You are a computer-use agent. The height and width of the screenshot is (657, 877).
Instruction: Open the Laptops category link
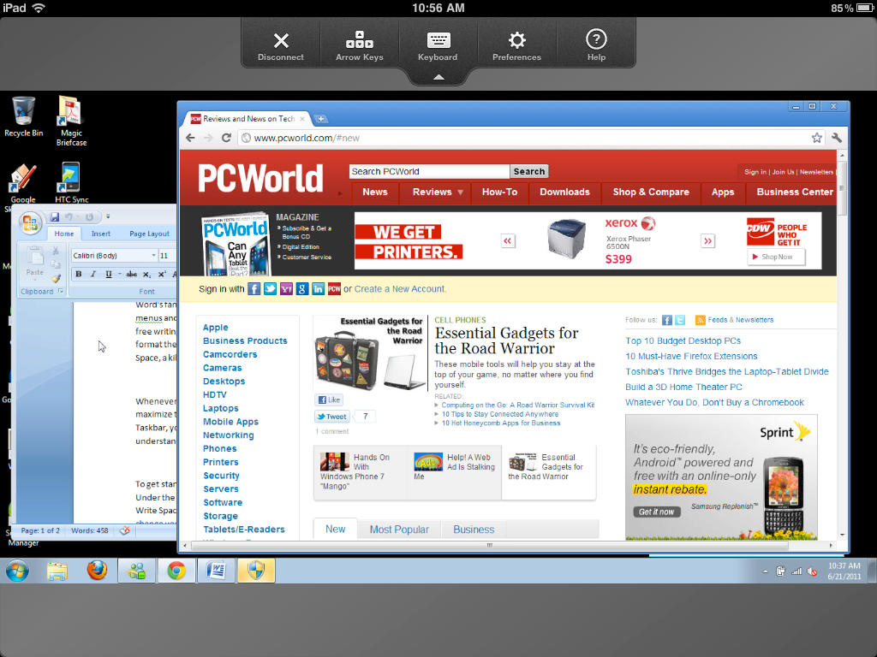pos(220,408)
